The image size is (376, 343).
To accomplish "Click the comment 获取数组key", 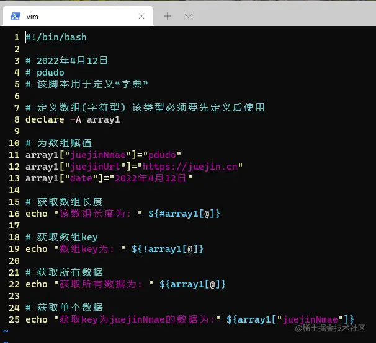I will point(61,237).
